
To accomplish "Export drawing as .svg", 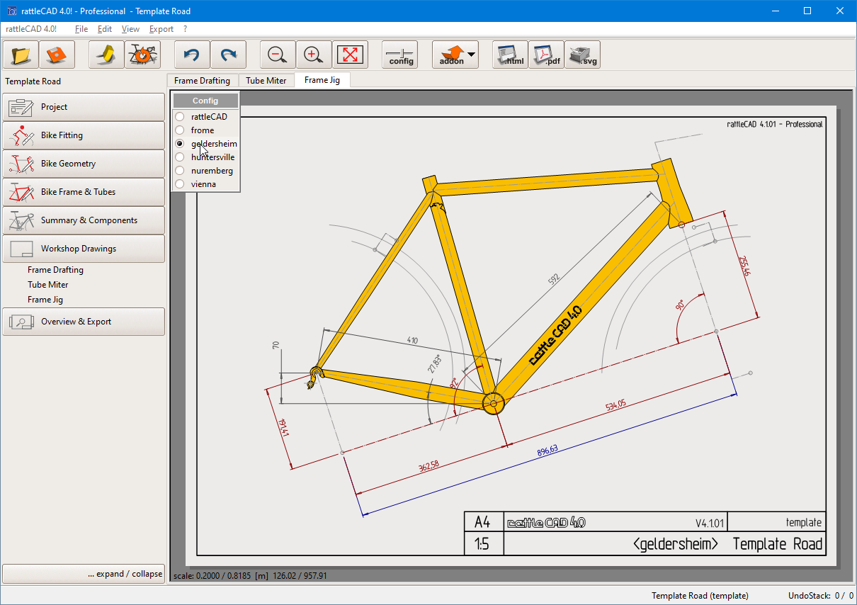I will coord(582,55).
